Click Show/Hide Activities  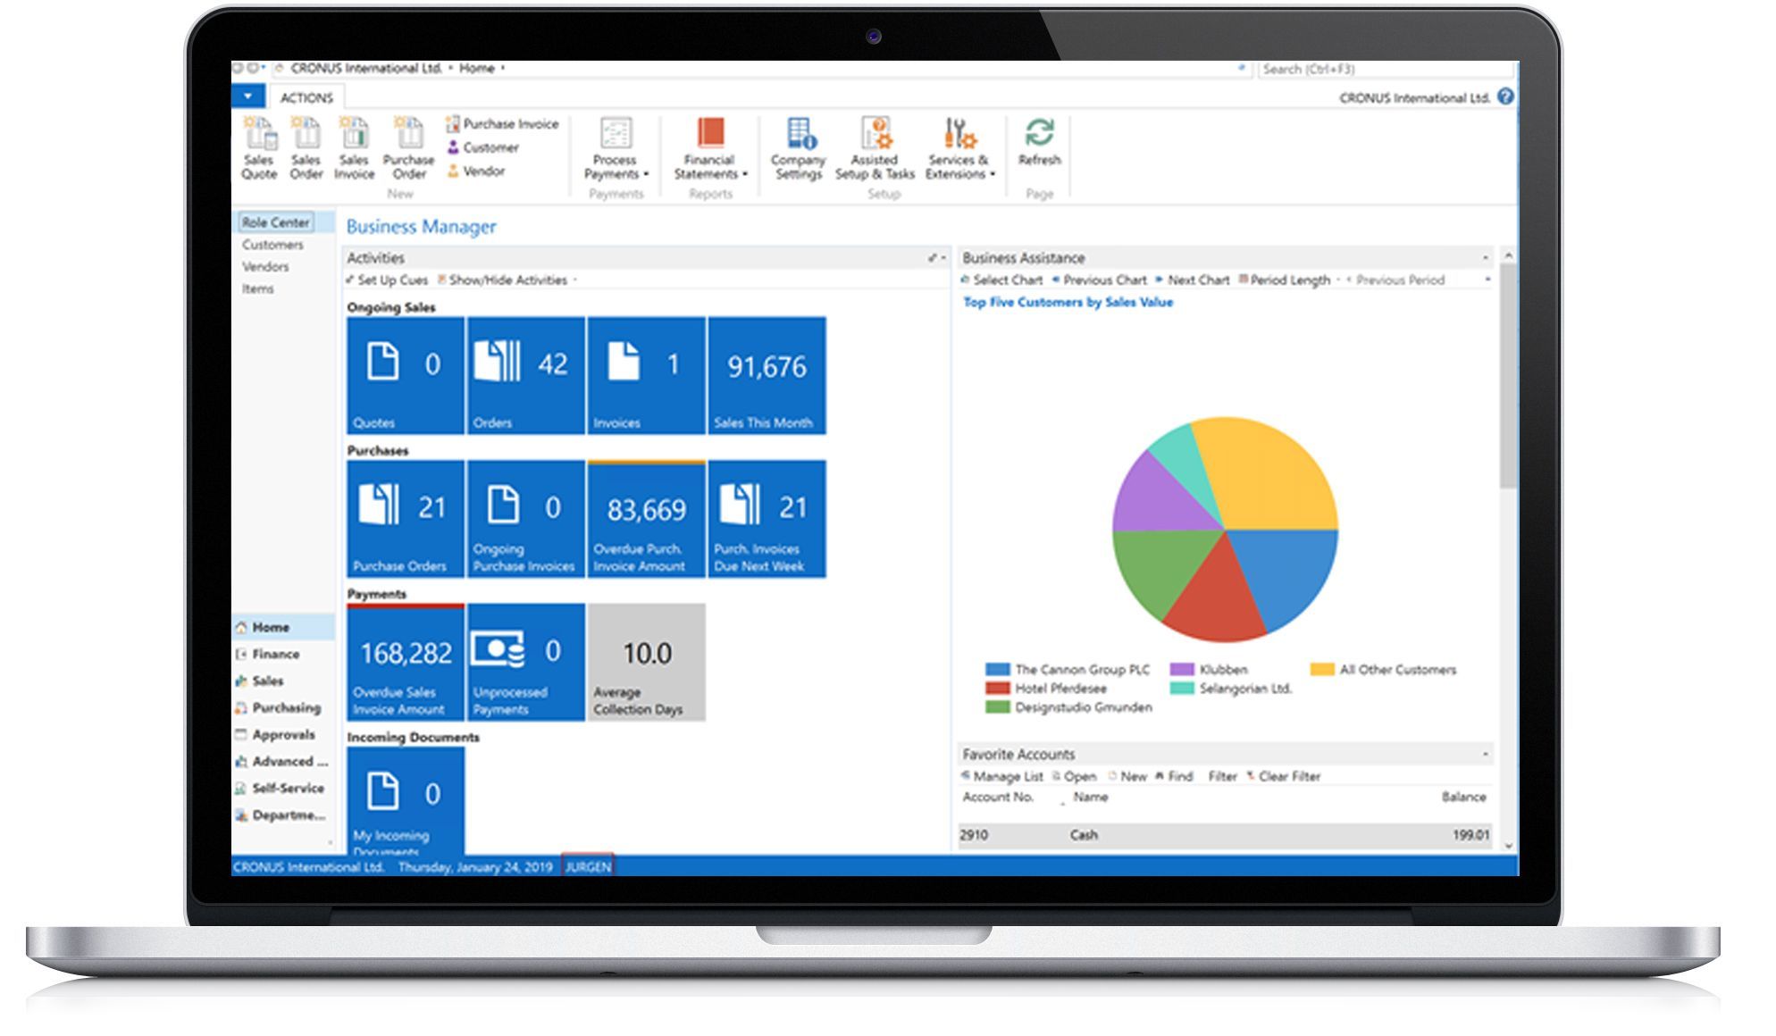(x=507, y=280)
